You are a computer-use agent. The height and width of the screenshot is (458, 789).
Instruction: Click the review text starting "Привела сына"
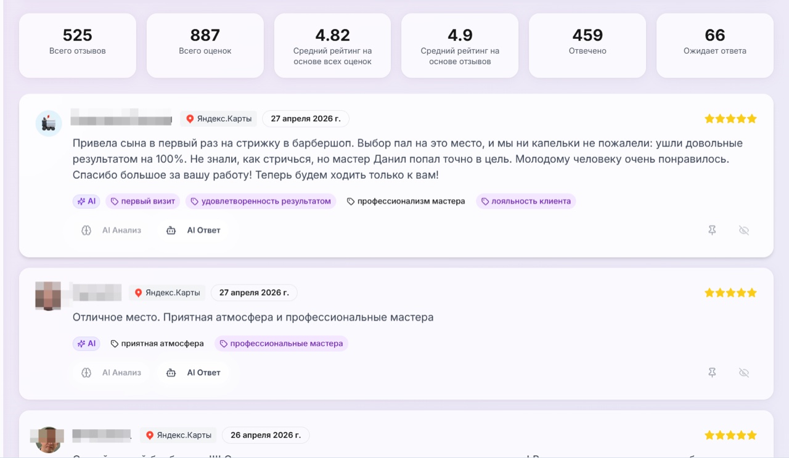407,159
